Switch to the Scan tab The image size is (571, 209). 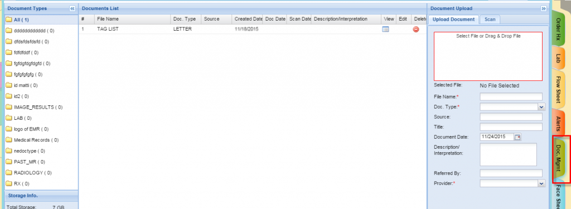click(x=490, y=20)
